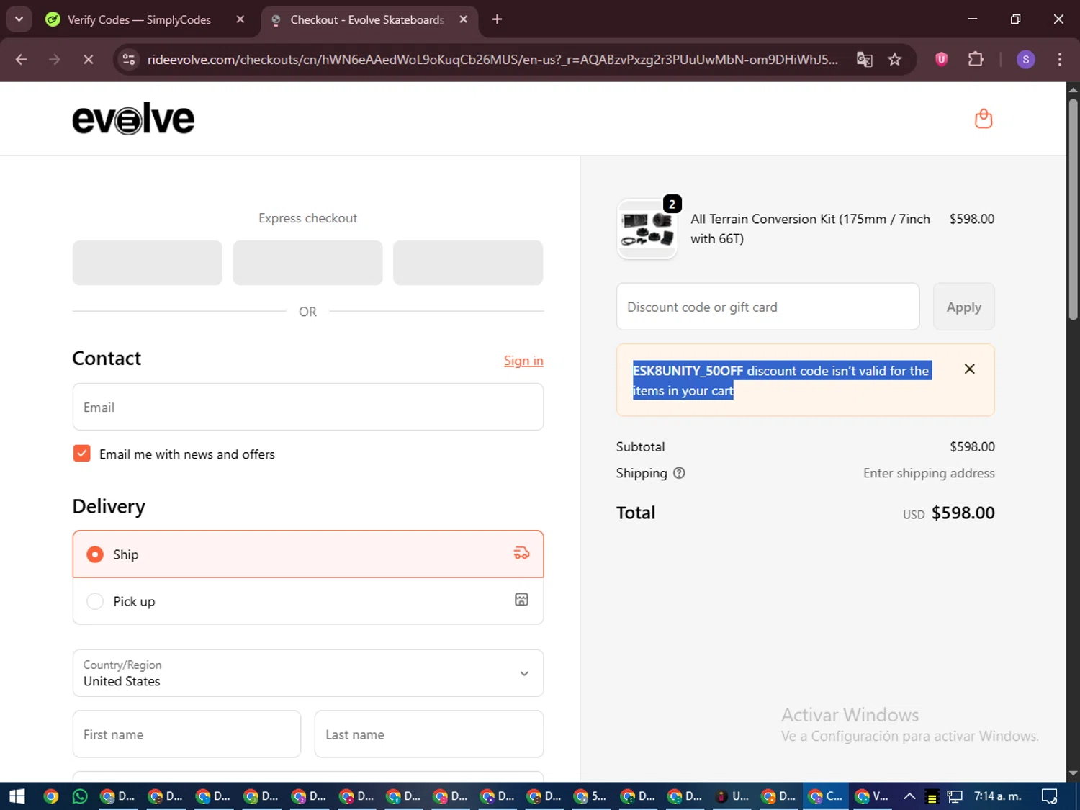Click the Sign in link
The image size is (1080, 810).
[523, 361]
